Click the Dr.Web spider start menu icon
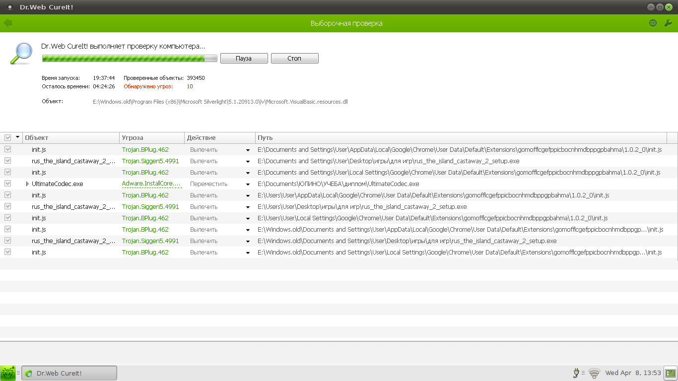 pos(8,373)
